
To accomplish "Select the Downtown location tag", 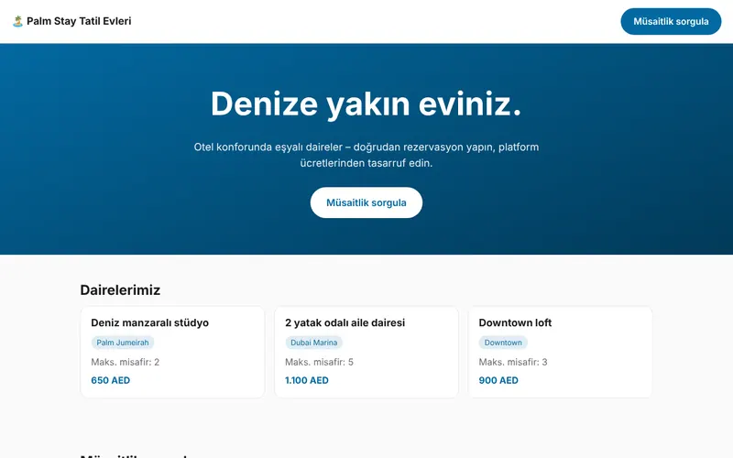I will pyautogui.click(x=503, y=343).
